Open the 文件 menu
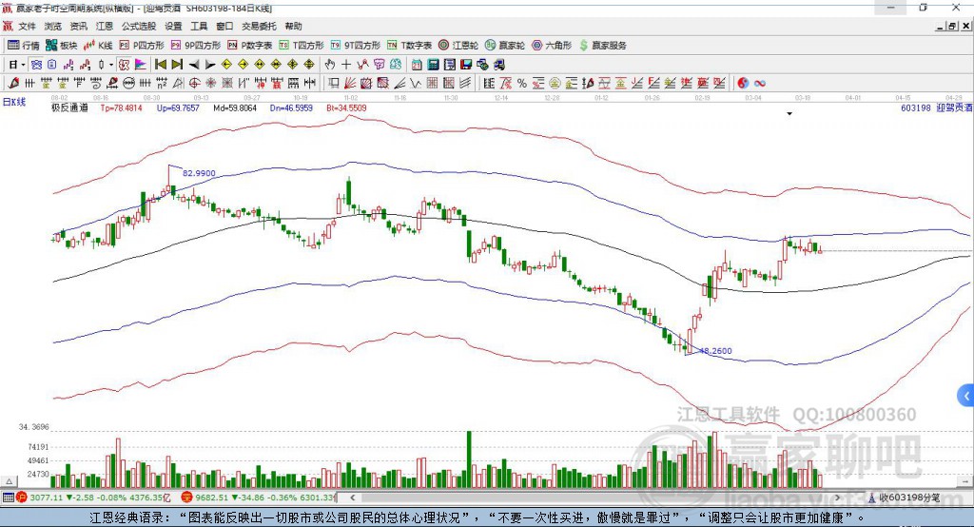974x527 pixels. 28,26
